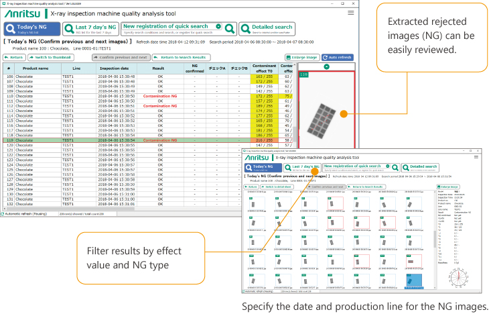Click the thumbnail grid vertical scrollbar

point(435,239)
